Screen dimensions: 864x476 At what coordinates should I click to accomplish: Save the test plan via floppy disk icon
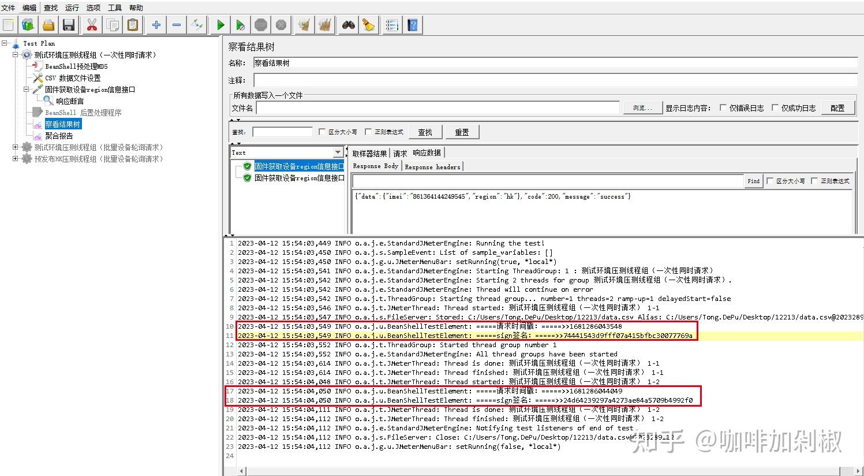[69, 24]
